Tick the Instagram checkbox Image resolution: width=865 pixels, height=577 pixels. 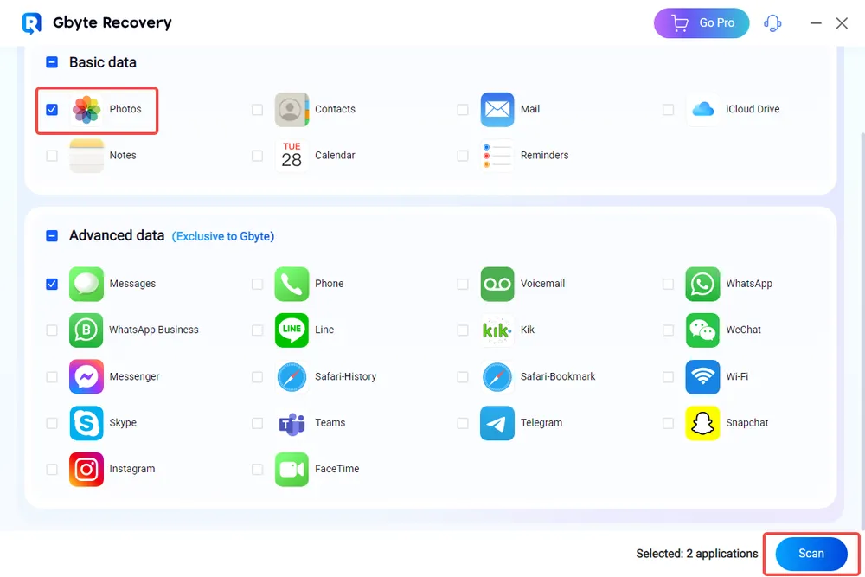[x=52, y=470]
